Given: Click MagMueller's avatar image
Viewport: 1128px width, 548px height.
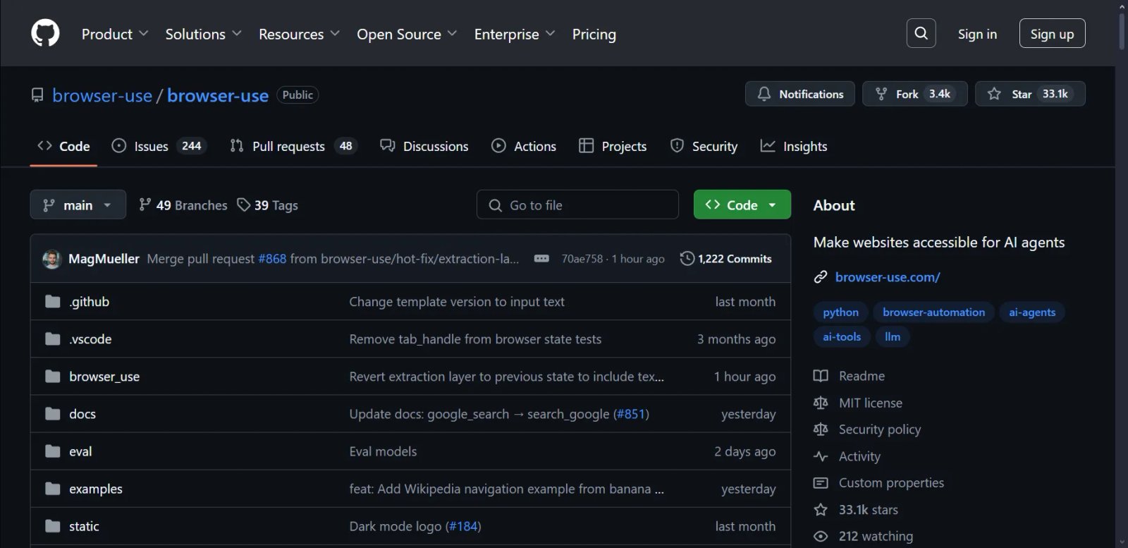Looking at the screenshot, I should tap(51, 259).
